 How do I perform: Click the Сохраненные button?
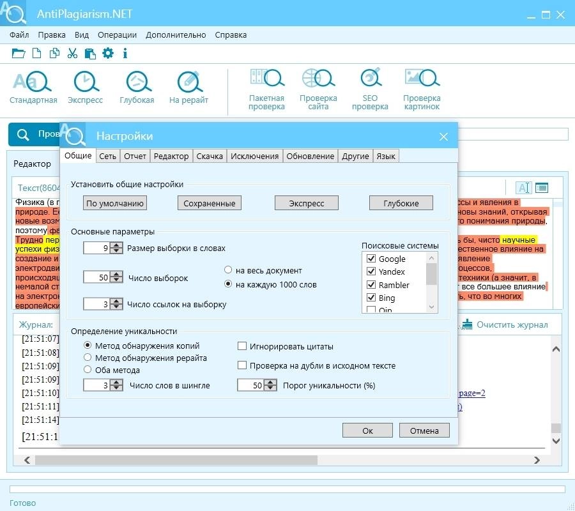click(210, 203)
